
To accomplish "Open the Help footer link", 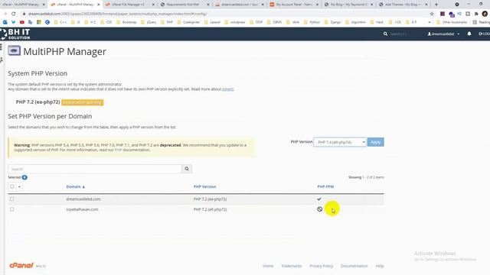I will (380, 266).
